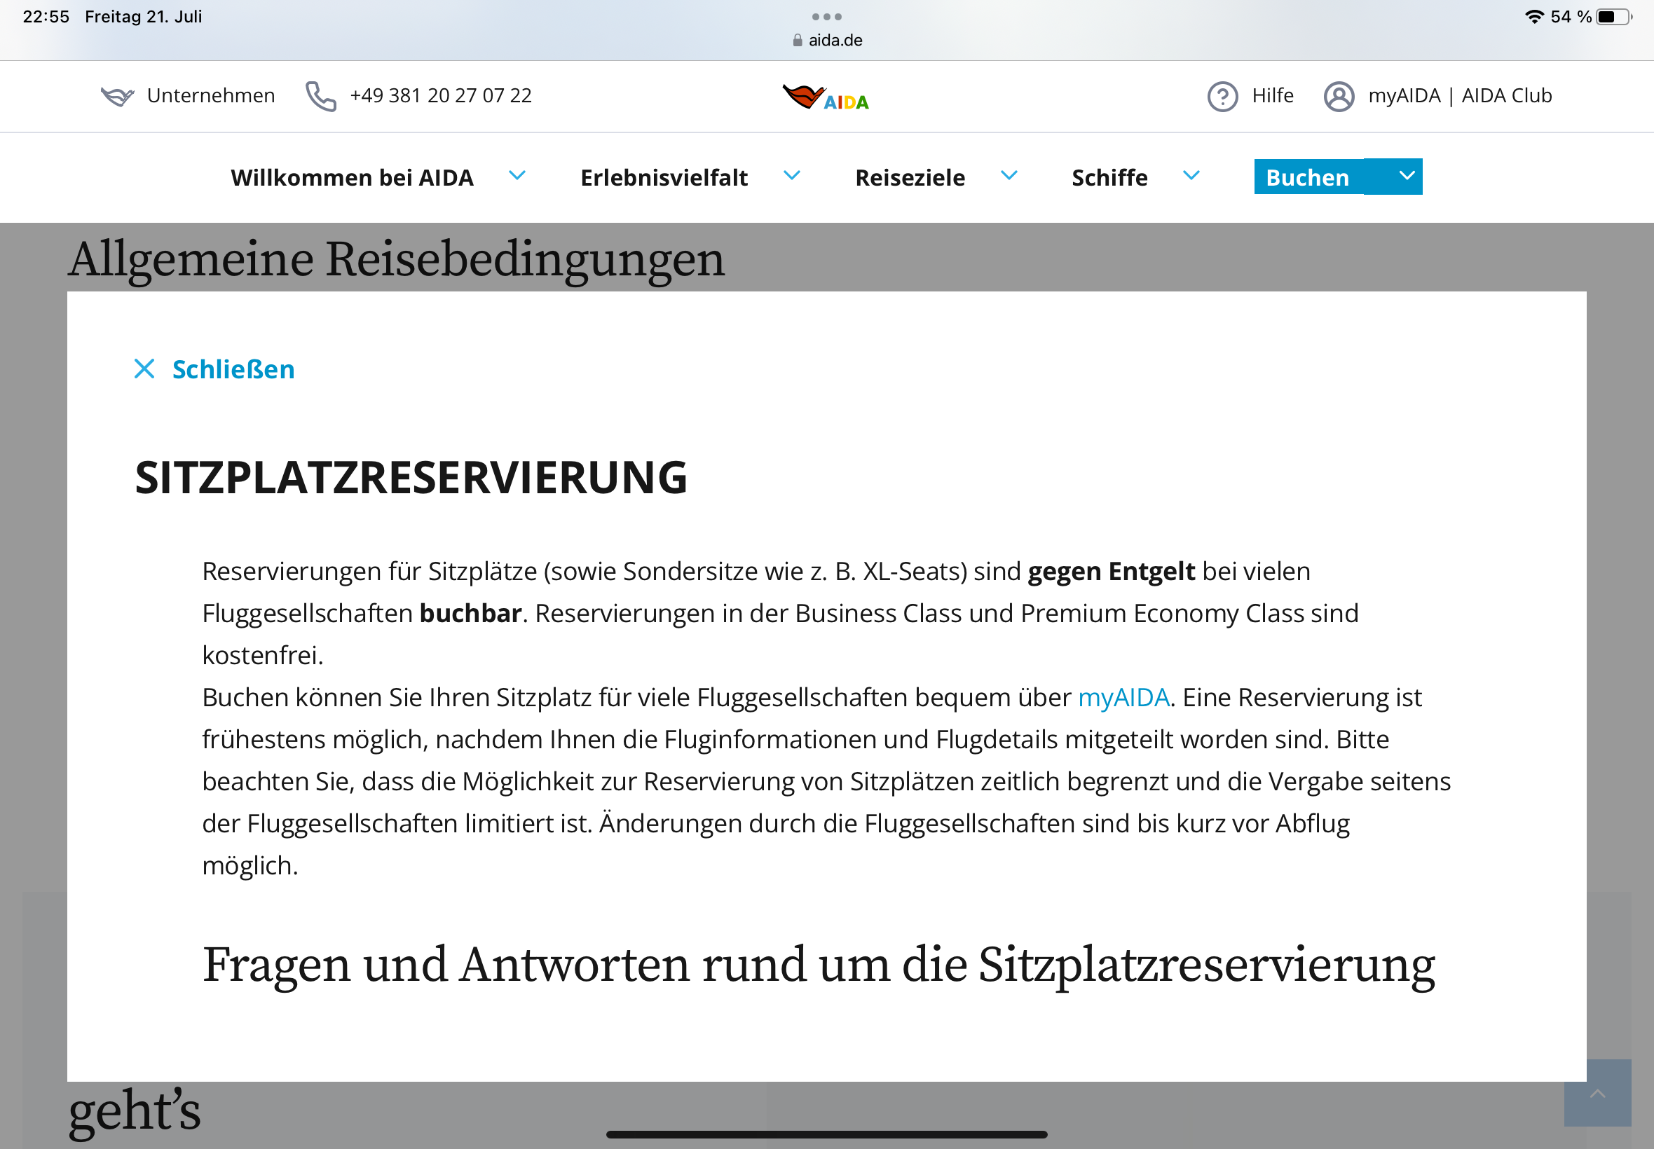1654x1149 pixels.
Task: Click the padlock icon in address bar
Action: pyautogui.click(x=797, y=41)
